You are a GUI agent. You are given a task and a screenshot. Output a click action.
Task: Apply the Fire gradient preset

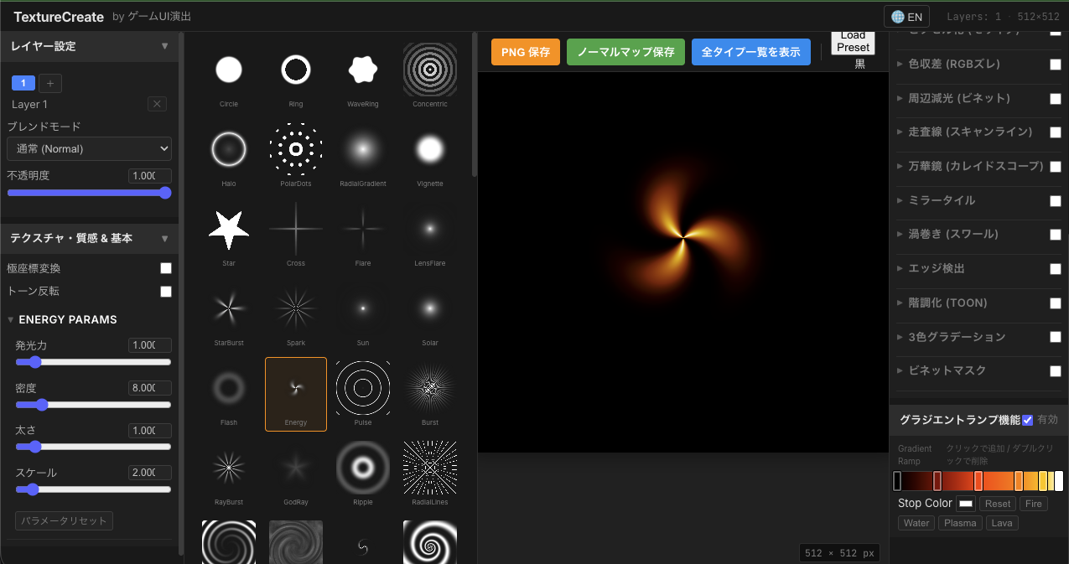(1034, 504)
